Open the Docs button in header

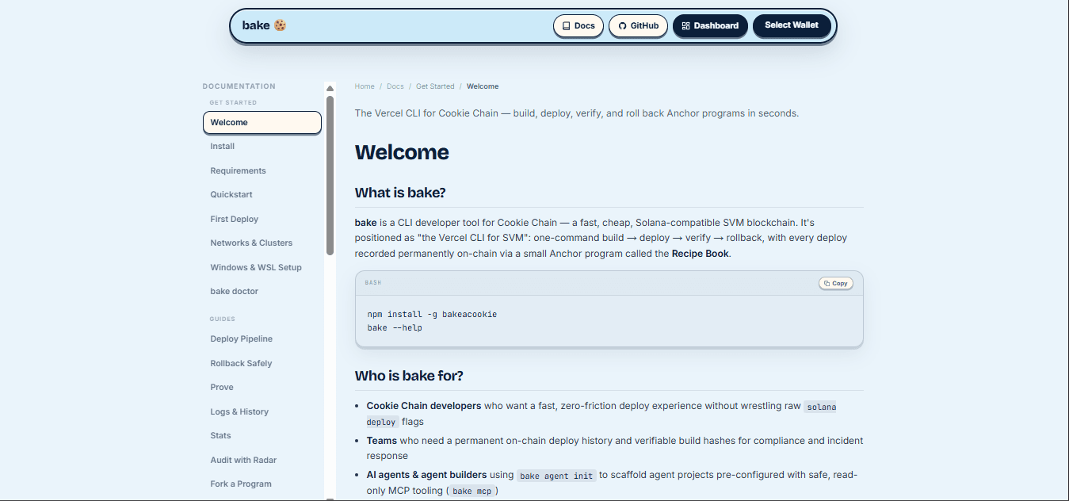(578, 26)
